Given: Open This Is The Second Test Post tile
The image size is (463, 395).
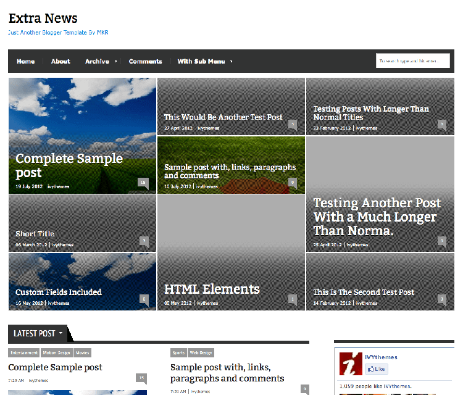Looking at the screenshot, I should click(380, 281).
